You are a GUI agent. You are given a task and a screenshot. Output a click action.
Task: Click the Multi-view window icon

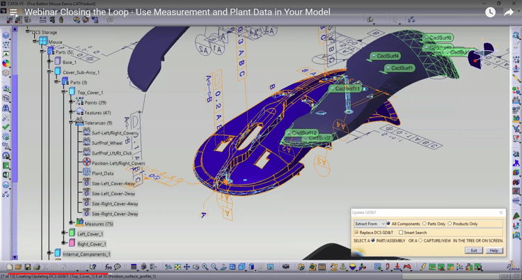click(x=232, y=267)
